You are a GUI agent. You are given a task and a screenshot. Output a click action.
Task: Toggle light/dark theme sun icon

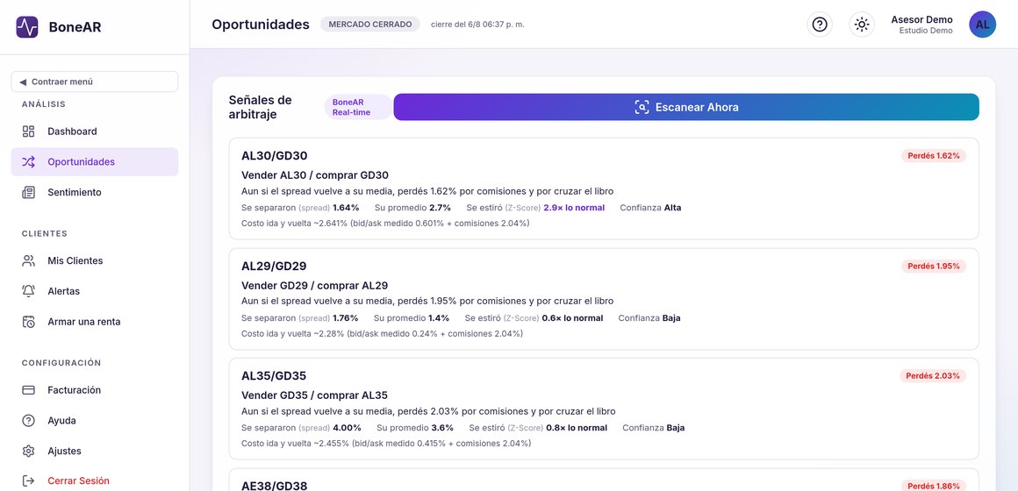click(x=862, y=25)
